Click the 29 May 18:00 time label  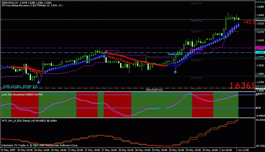(210, 150)
